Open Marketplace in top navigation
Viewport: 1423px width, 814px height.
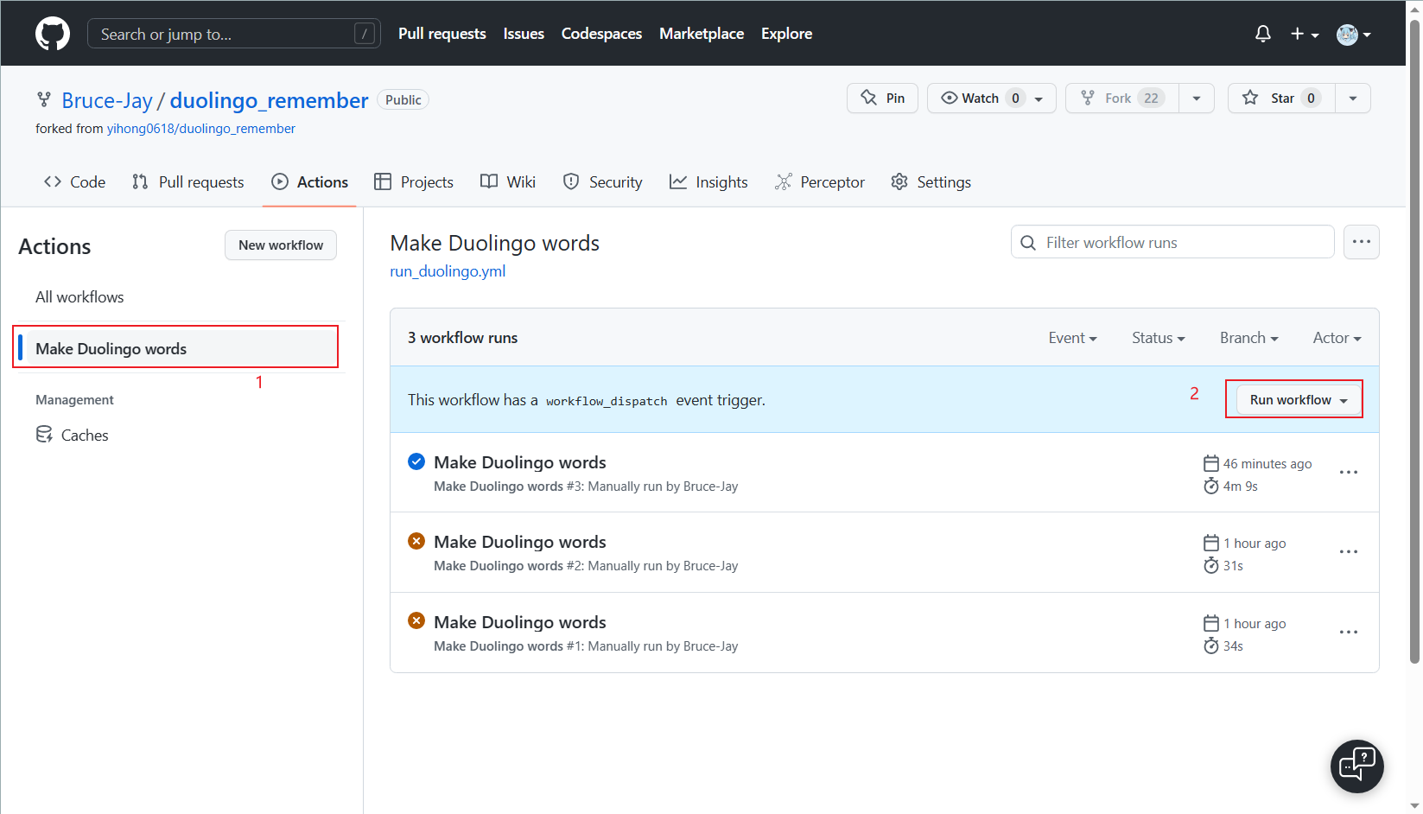pos(702,34)
